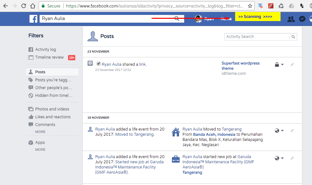Image resolution: width=312 pixels, height=185 pixels.
Task: Select Posts you're tagged in filter
Action: (52, 80)
